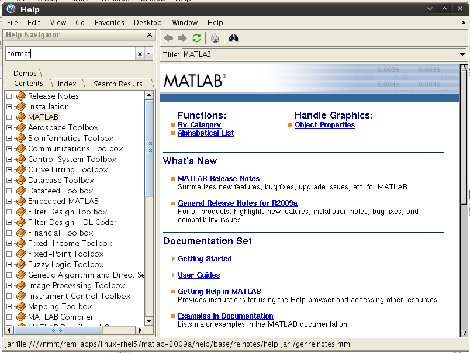The image size is (470, 353).
Task: Click the contents tree scroll up arrow
Action: click(149, 95)
